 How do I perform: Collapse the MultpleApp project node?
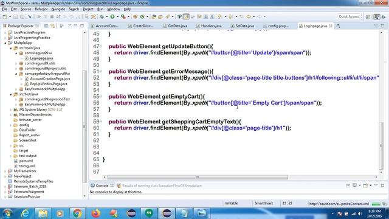click(5, 43)
